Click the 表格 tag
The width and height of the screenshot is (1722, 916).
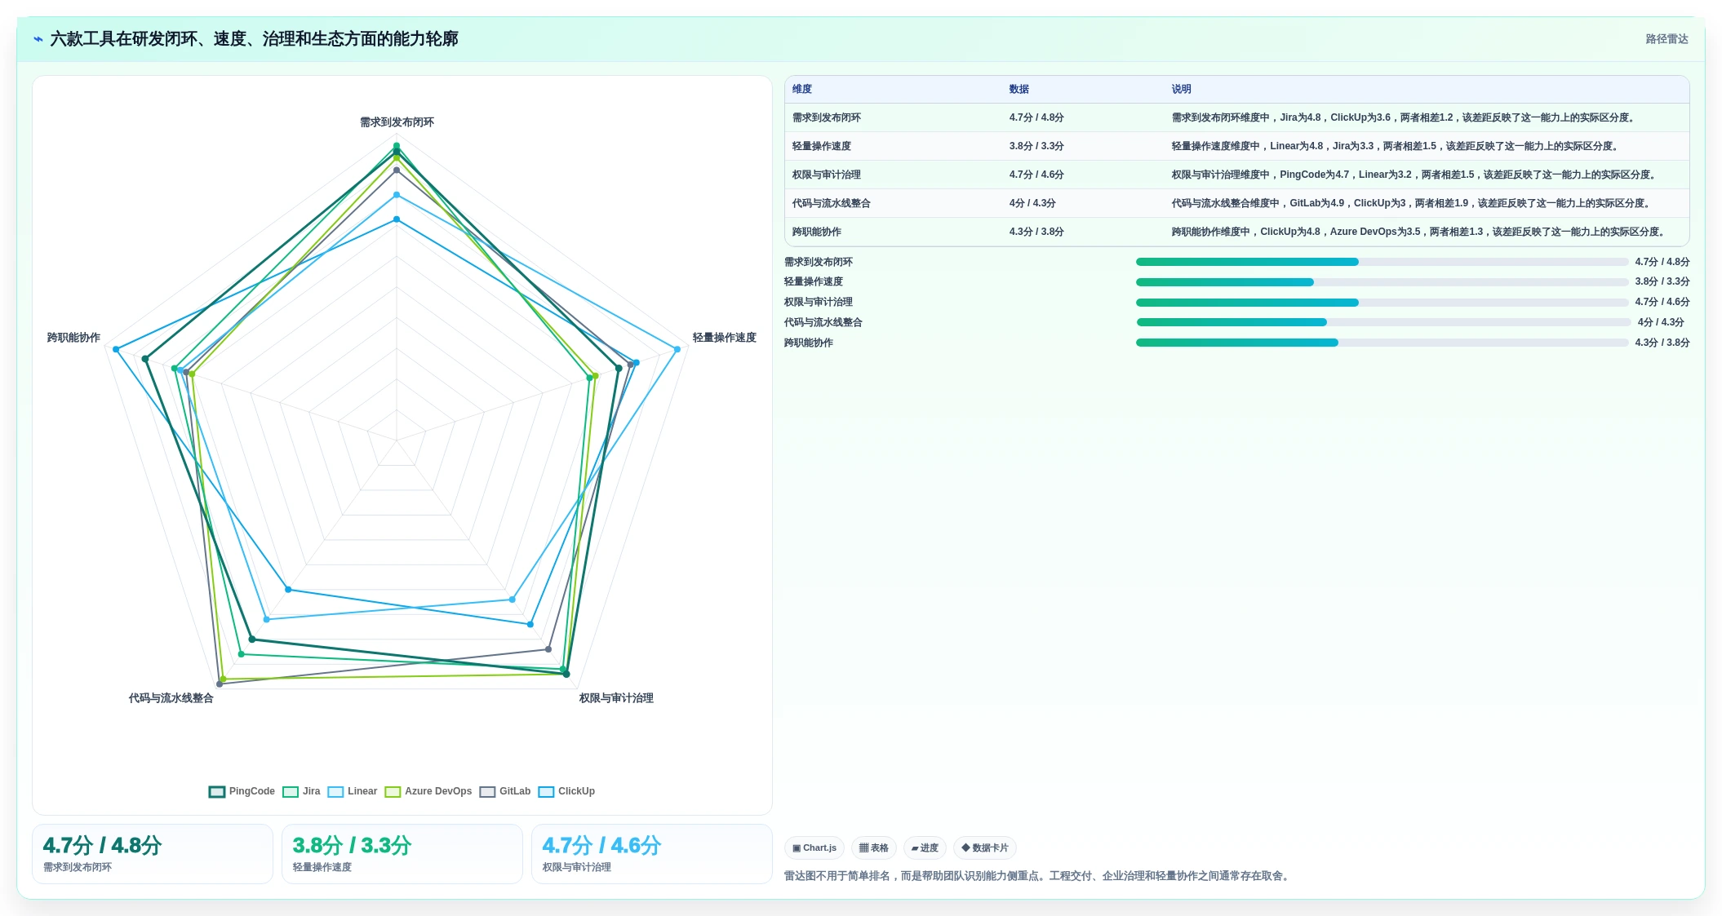click(x=874, y=848)
